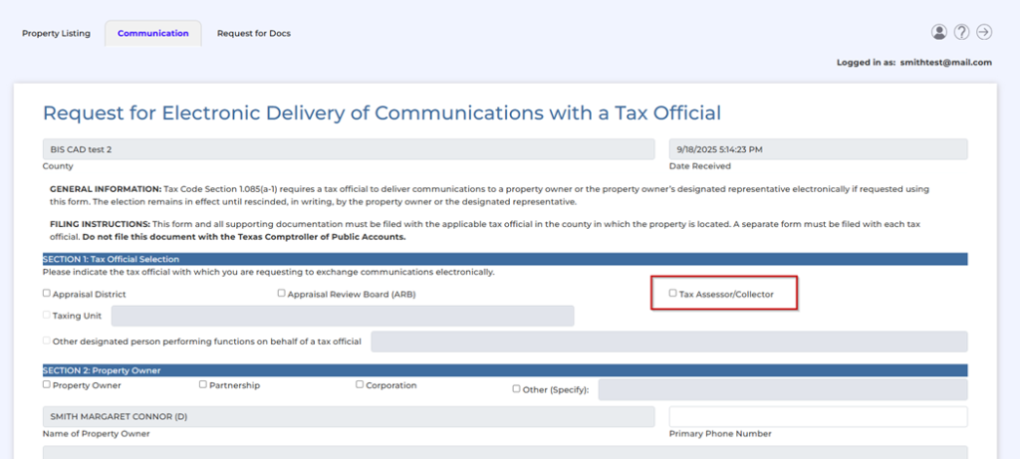The width and height of the screenshot is (1020, 459).
Task: Check the Appraisal District checkbox
Action: [47, 294]
